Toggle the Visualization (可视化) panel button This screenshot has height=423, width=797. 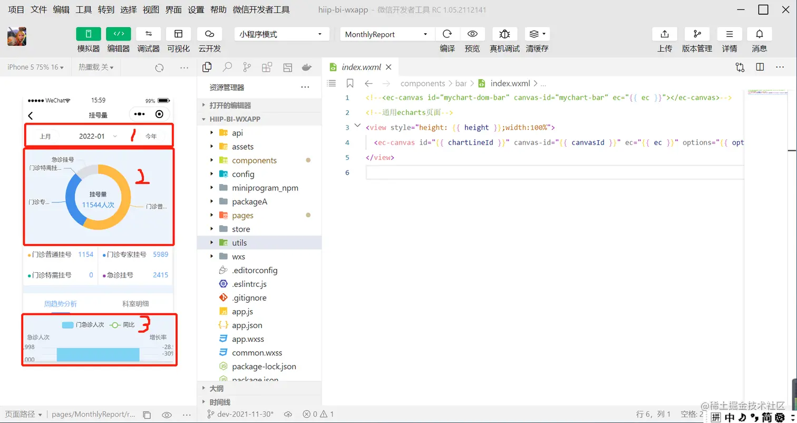point(179,34)
